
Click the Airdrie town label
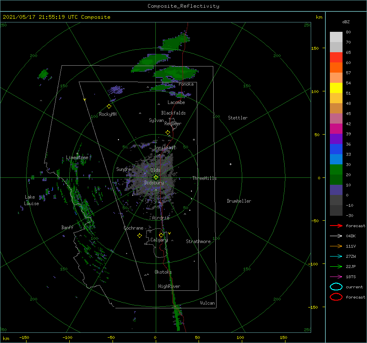[x=161, y=218]
